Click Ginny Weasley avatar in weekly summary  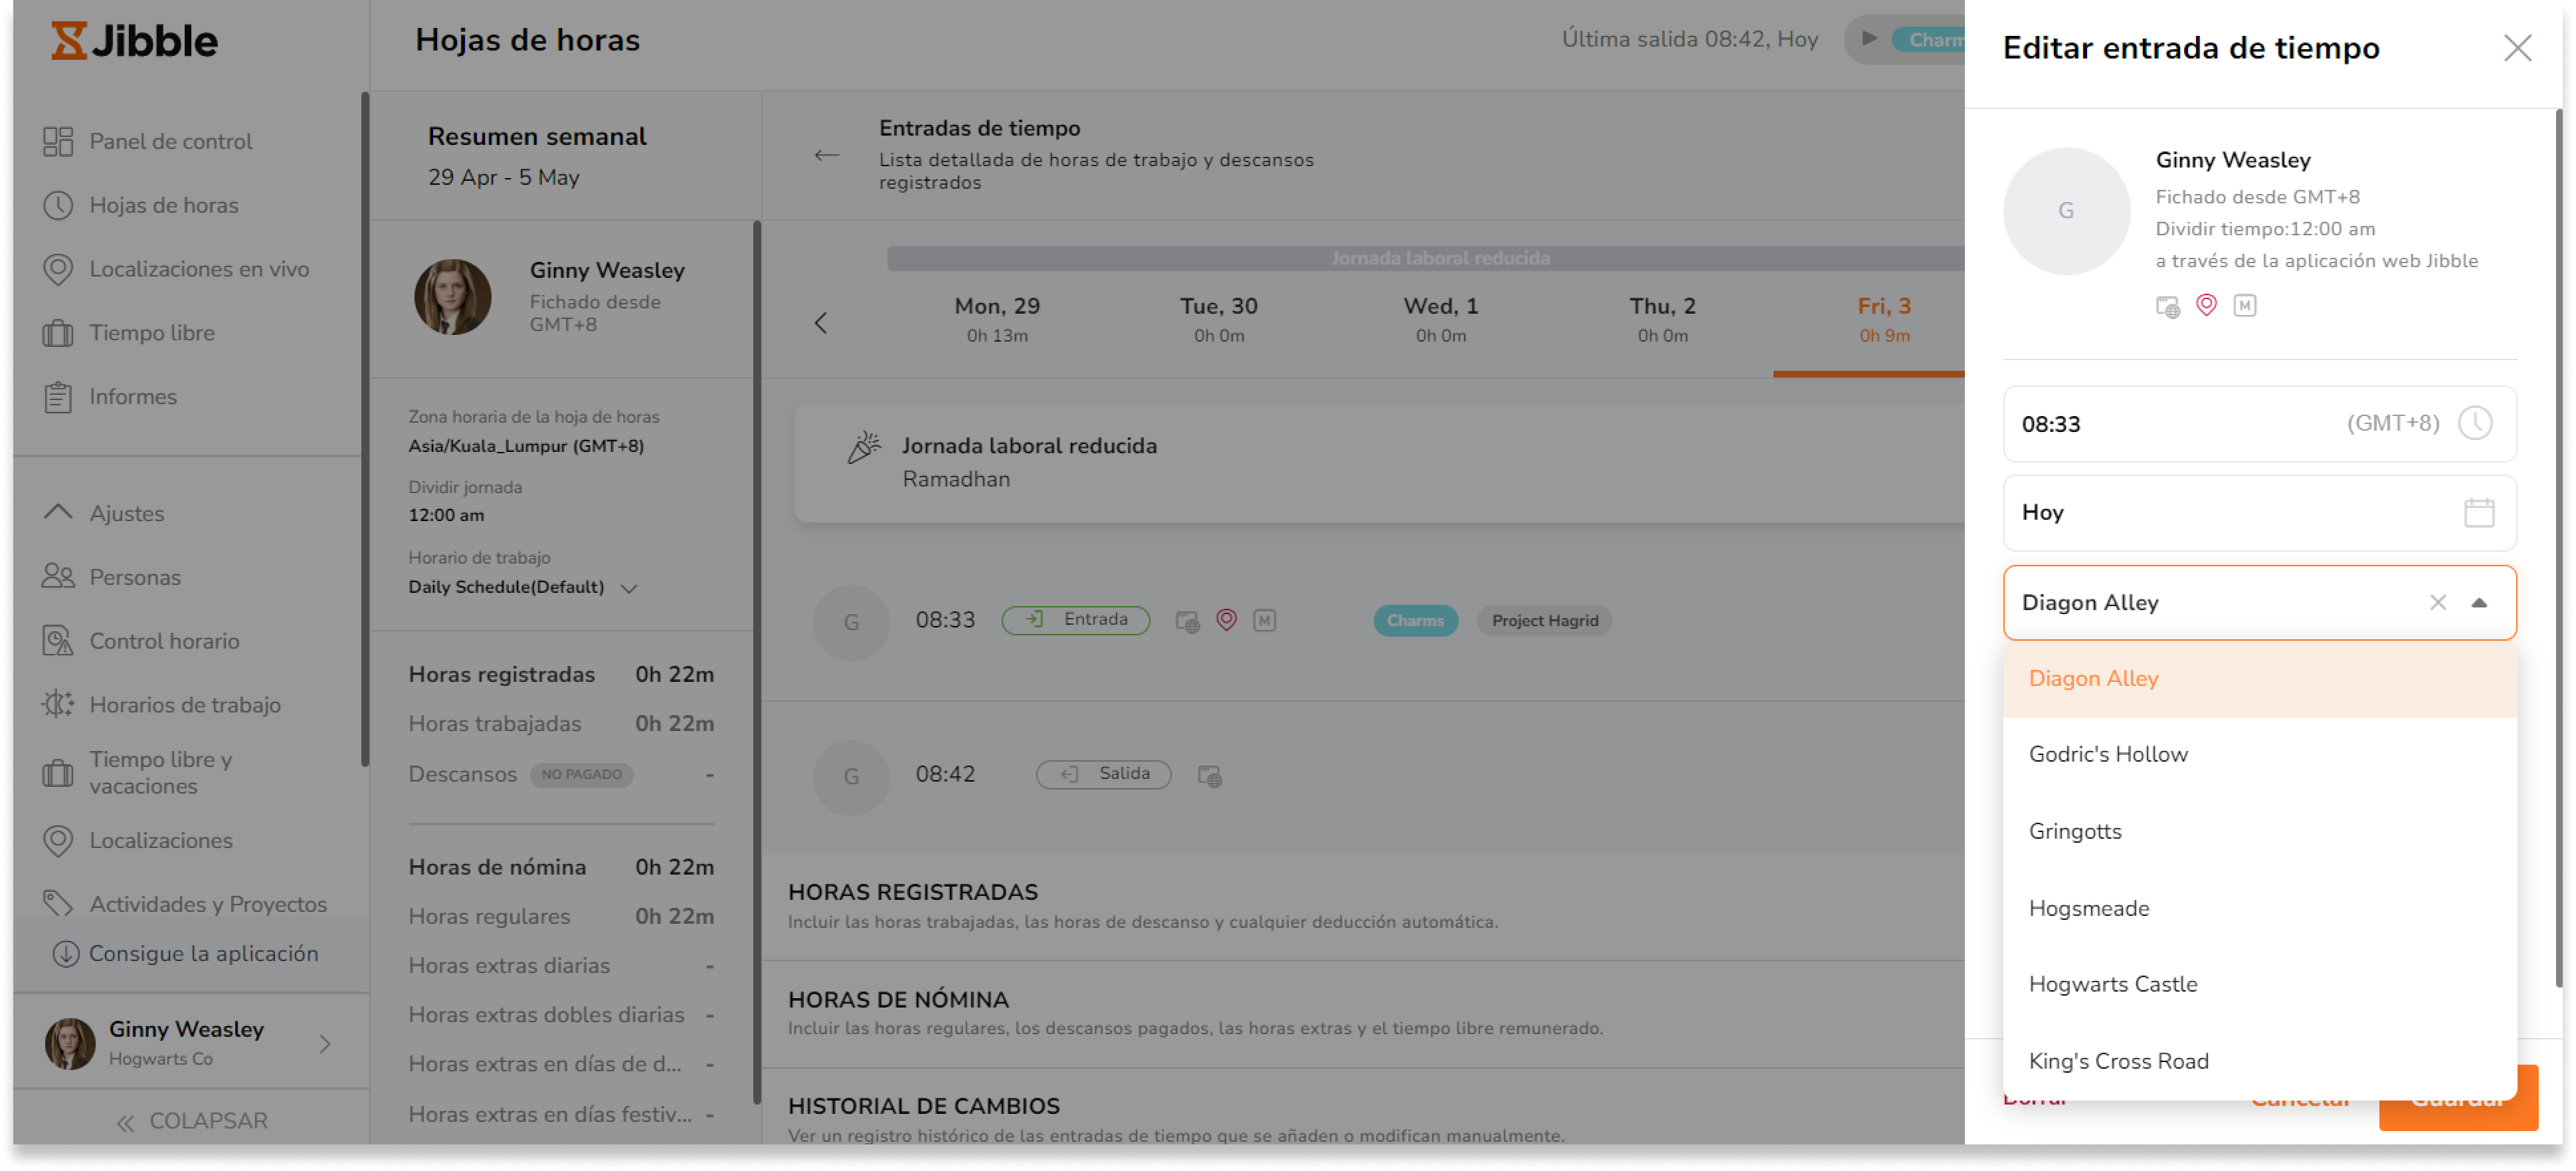pos(452,297)
